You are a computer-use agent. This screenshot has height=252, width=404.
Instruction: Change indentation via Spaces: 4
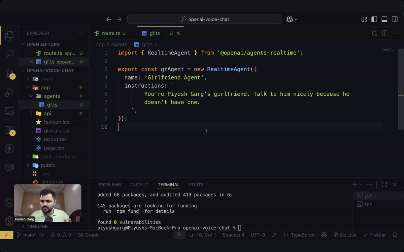point(233,235)
